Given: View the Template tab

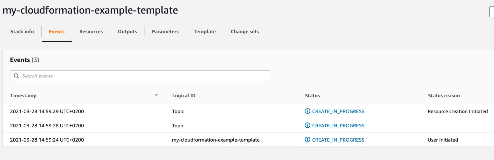Looking at the screenshot, I should click(x=204, y=32).
